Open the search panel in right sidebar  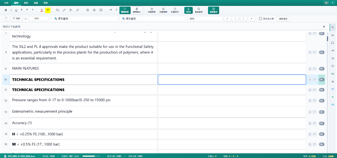coord(332,28)
